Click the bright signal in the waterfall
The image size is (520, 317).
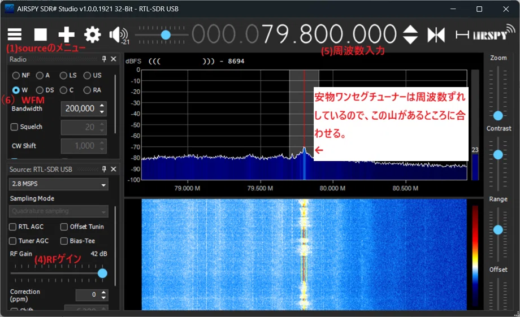[304, 254]
